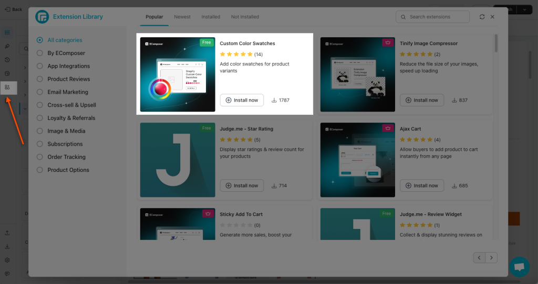Filter by Cross-sell & Upsell

coord(66,105)
